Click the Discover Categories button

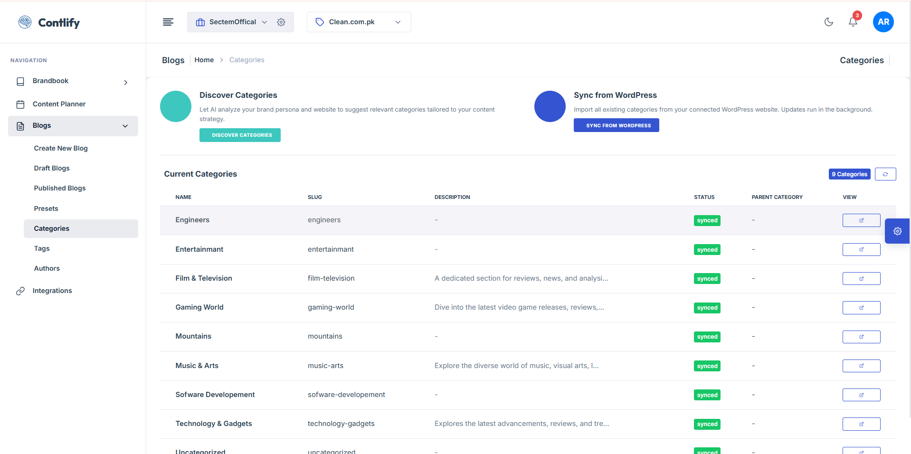[x=240, y=135]
